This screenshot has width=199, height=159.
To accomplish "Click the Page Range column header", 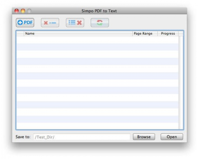I will coord(145,33).
